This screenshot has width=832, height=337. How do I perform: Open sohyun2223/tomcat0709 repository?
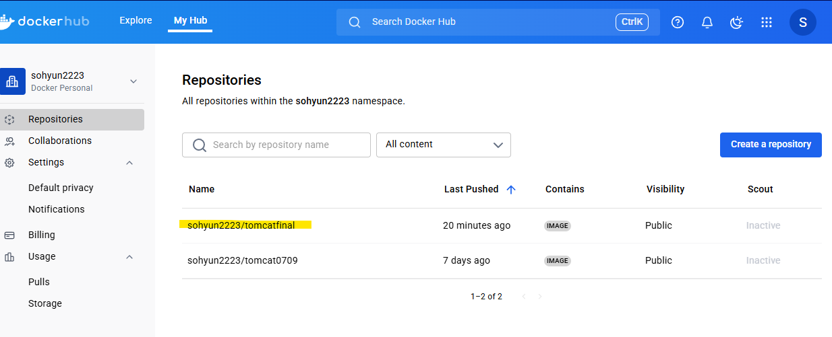(243, 260)
